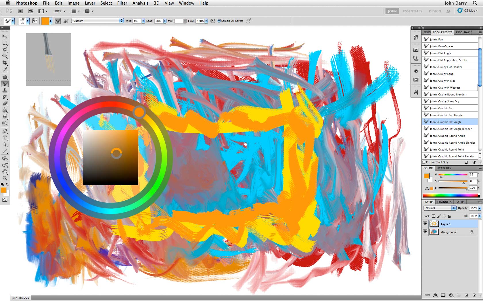Choose John's Grainy Flat Blender preset
The width and height of the screenshot is (483, 301).
pos(446,67)
